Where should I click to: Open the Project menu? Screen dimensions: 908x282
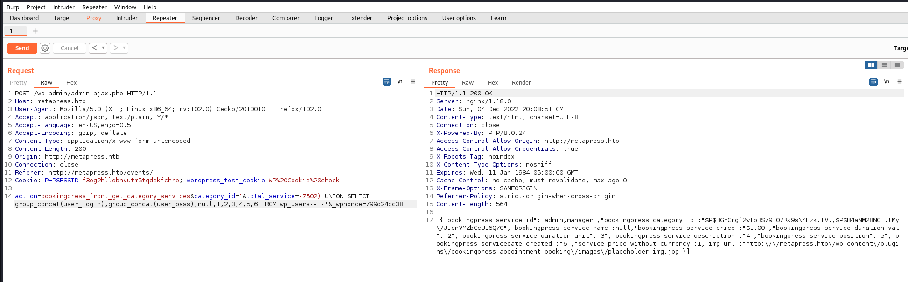point(36,7)
